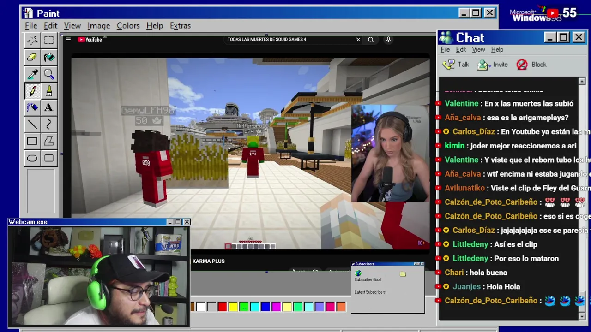Click the streamer facecam inside the video
The width and height of the screenshot is (591, 332).
pos(390,154)
